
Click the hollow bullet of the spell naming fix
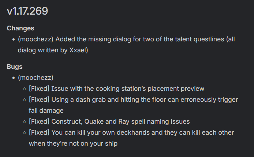(x=25, y=122)
